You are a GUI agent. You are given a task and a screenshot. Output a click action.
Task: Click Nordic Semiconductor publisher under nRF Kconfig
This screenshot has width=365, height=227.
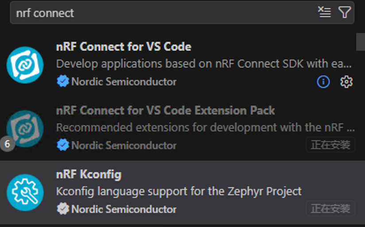tap(124, 209)
